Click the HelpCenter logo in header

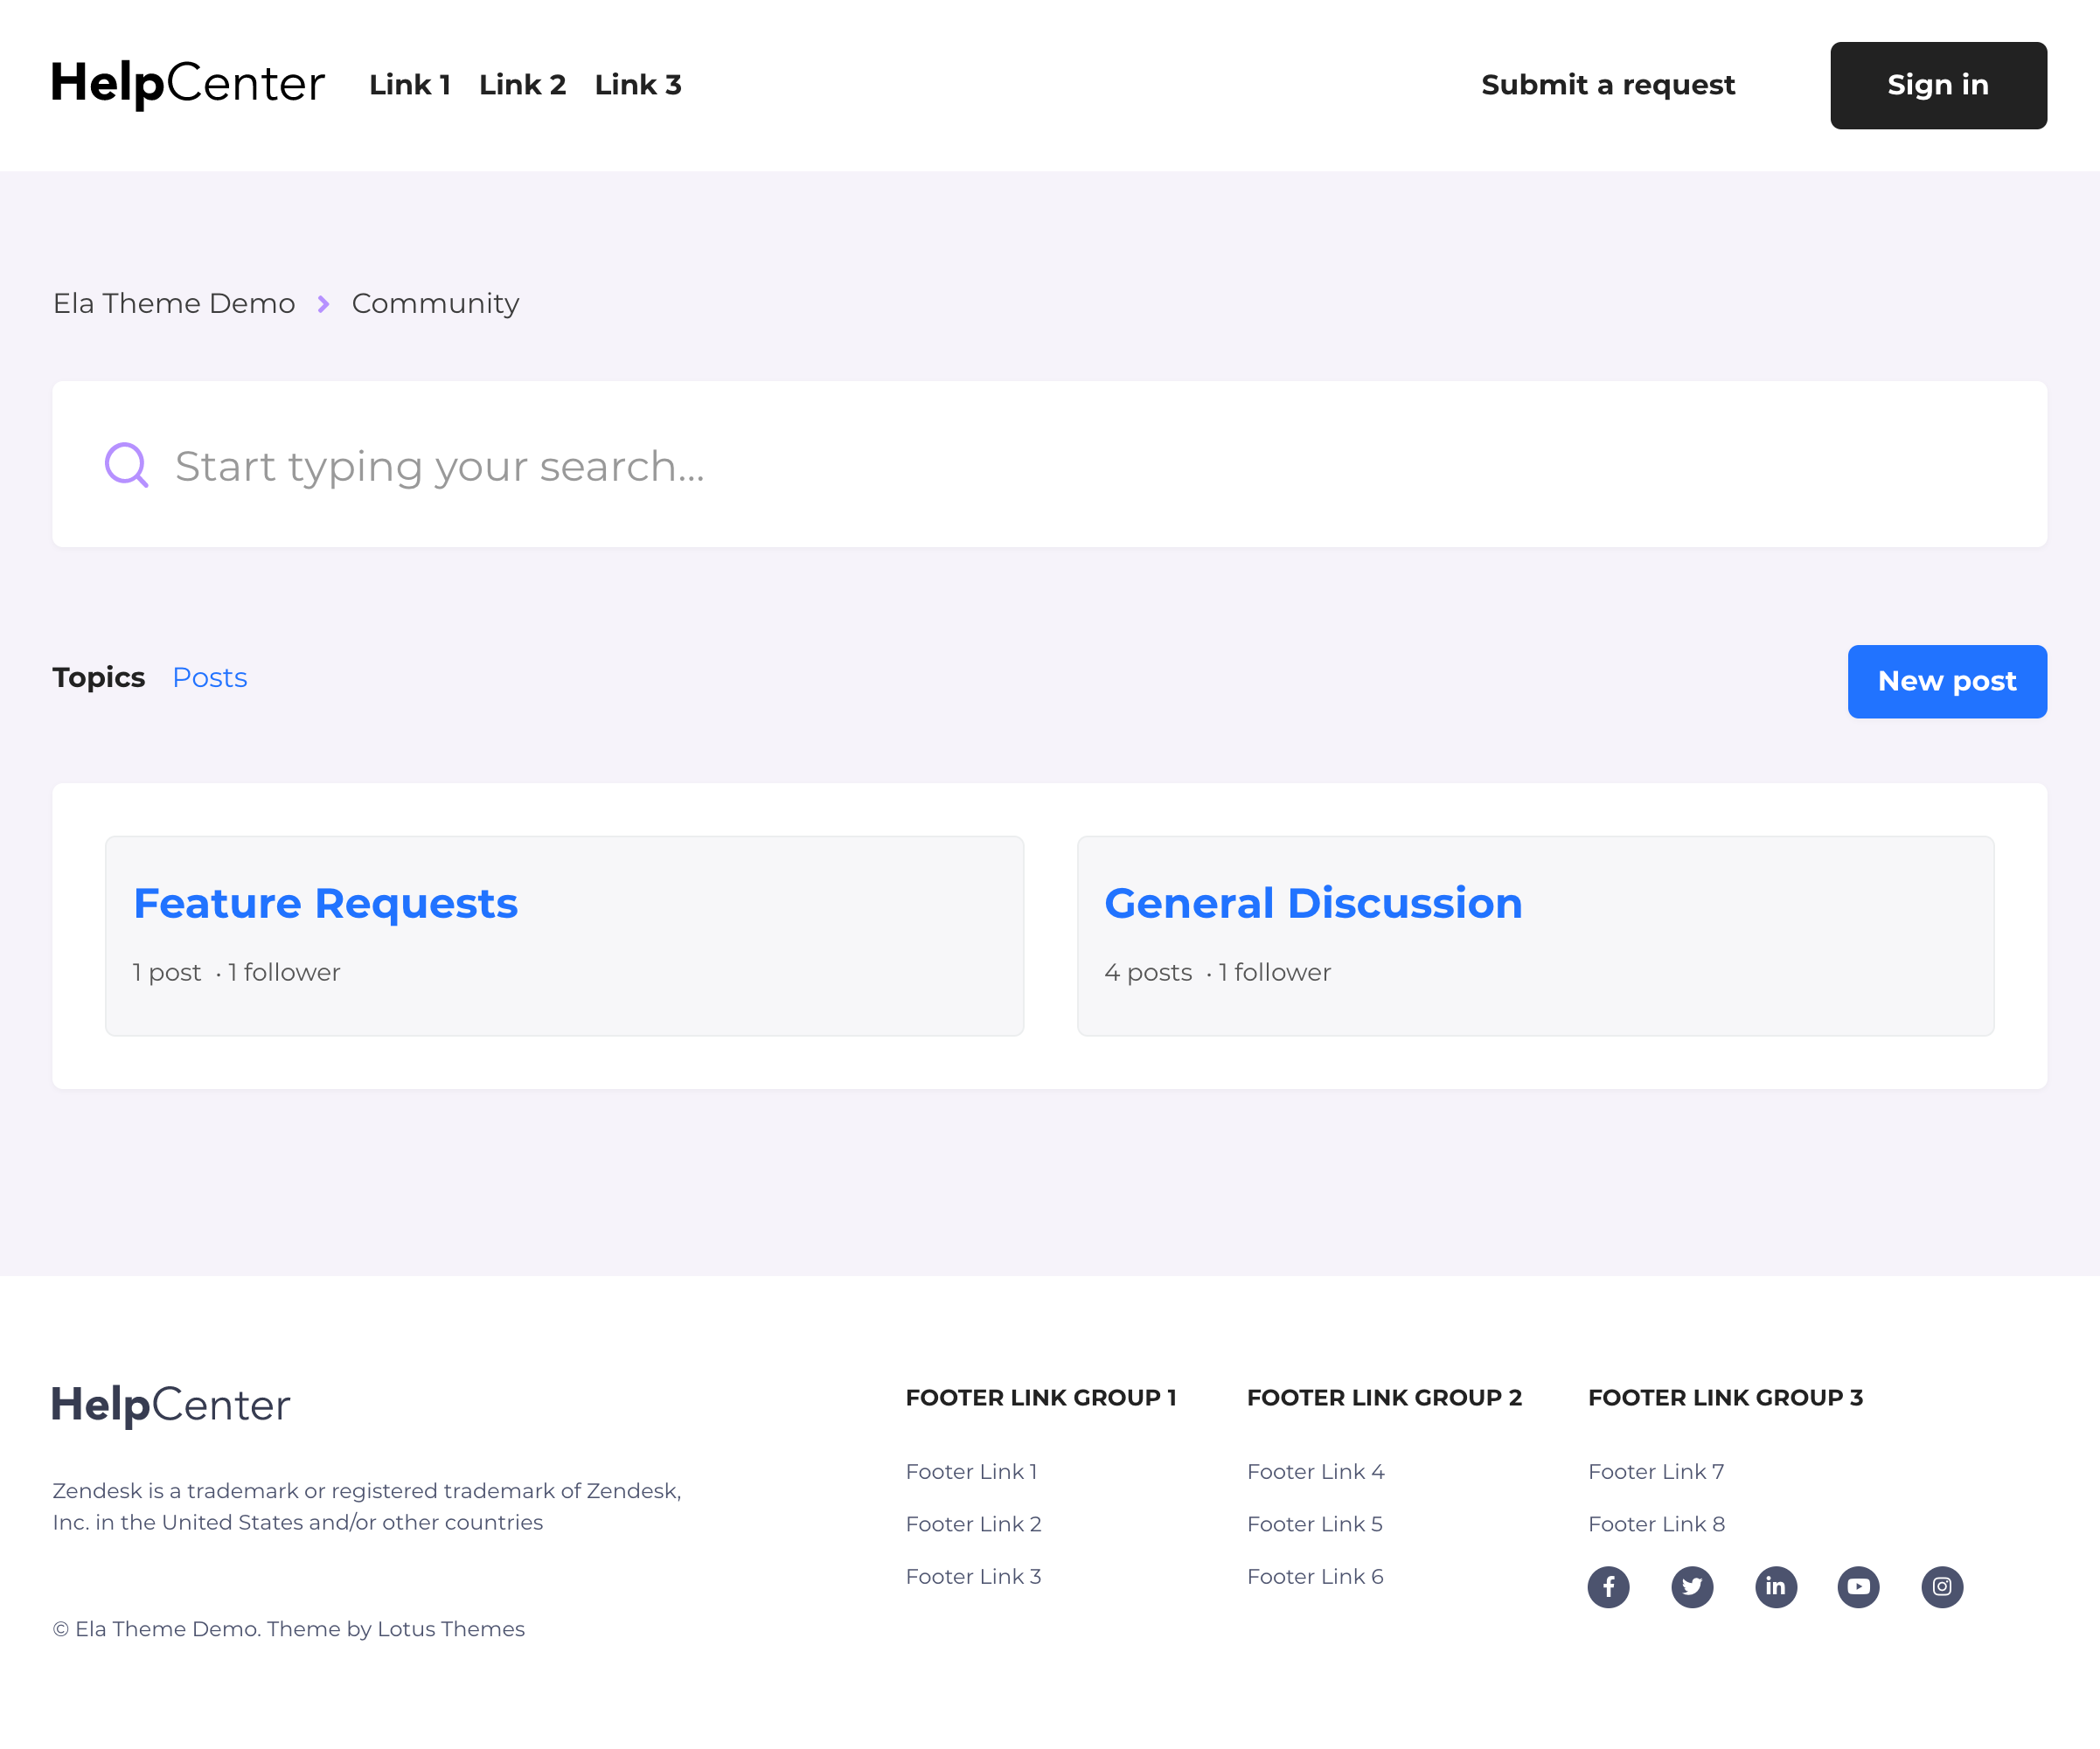[188, 84]
